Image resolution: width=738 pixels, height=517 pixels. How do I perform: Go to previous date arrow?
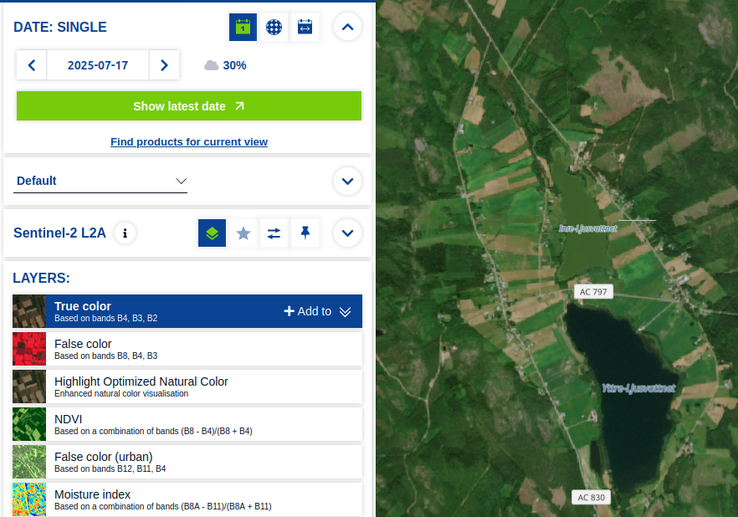click(x=32, y=65)
